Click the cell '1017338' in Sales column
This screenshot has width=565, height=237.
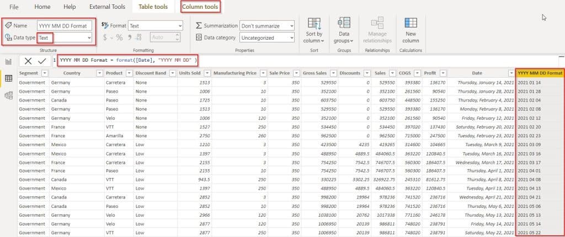pyautogui.click(x=384, y=215)
